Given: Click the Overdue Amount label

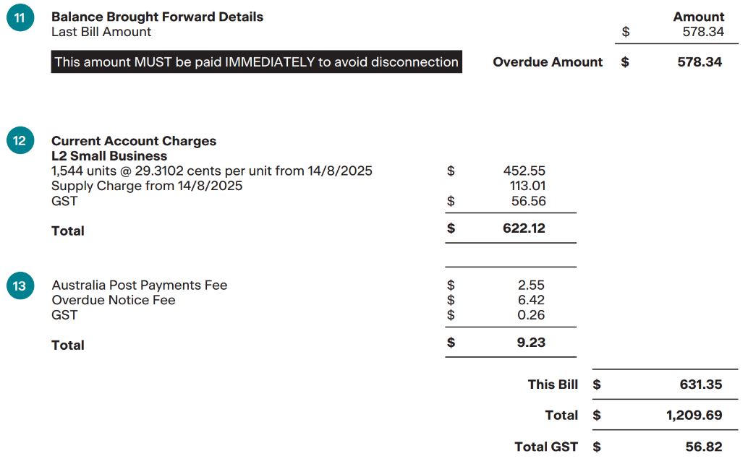Looking at the screenshot, I should (548, 62).
